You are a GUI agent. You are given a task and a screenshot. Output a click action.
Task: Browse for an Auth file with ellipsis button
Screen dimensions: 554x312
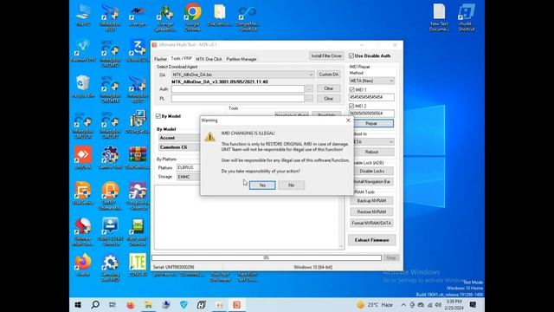(x=309, y=88)
